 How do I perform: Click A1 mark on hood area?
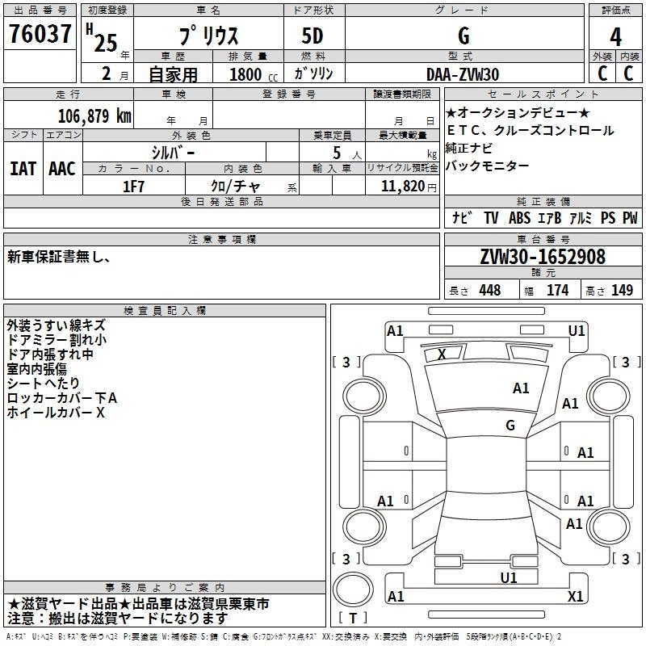521,388
